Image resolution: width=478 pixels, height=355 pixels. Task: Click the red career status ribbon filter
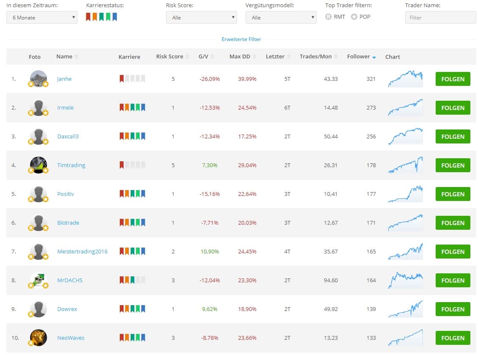(88, 17)
